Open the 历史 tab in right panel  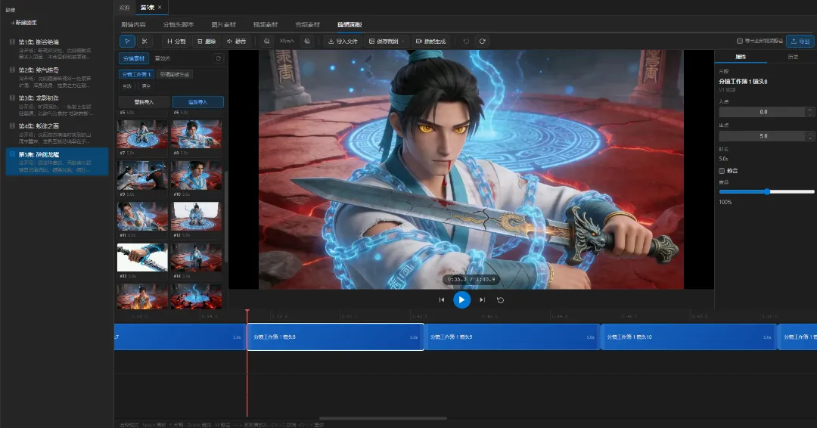(792, 57)
